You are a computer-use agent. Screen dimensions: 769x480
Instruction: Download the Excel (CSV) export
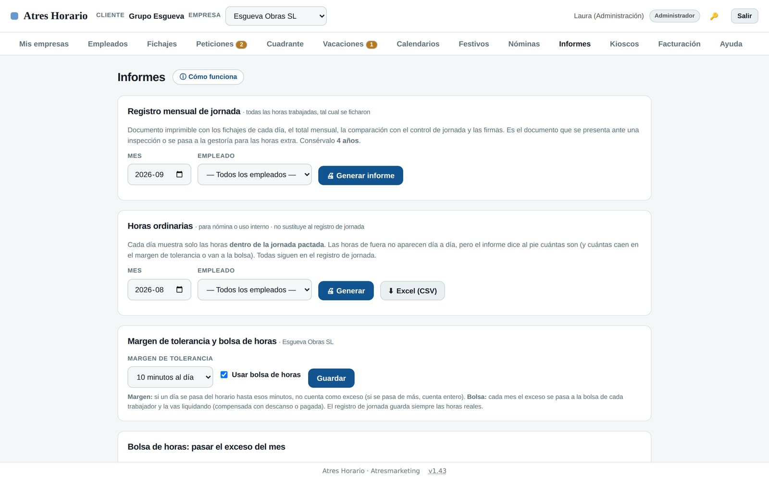click(412, 291)
